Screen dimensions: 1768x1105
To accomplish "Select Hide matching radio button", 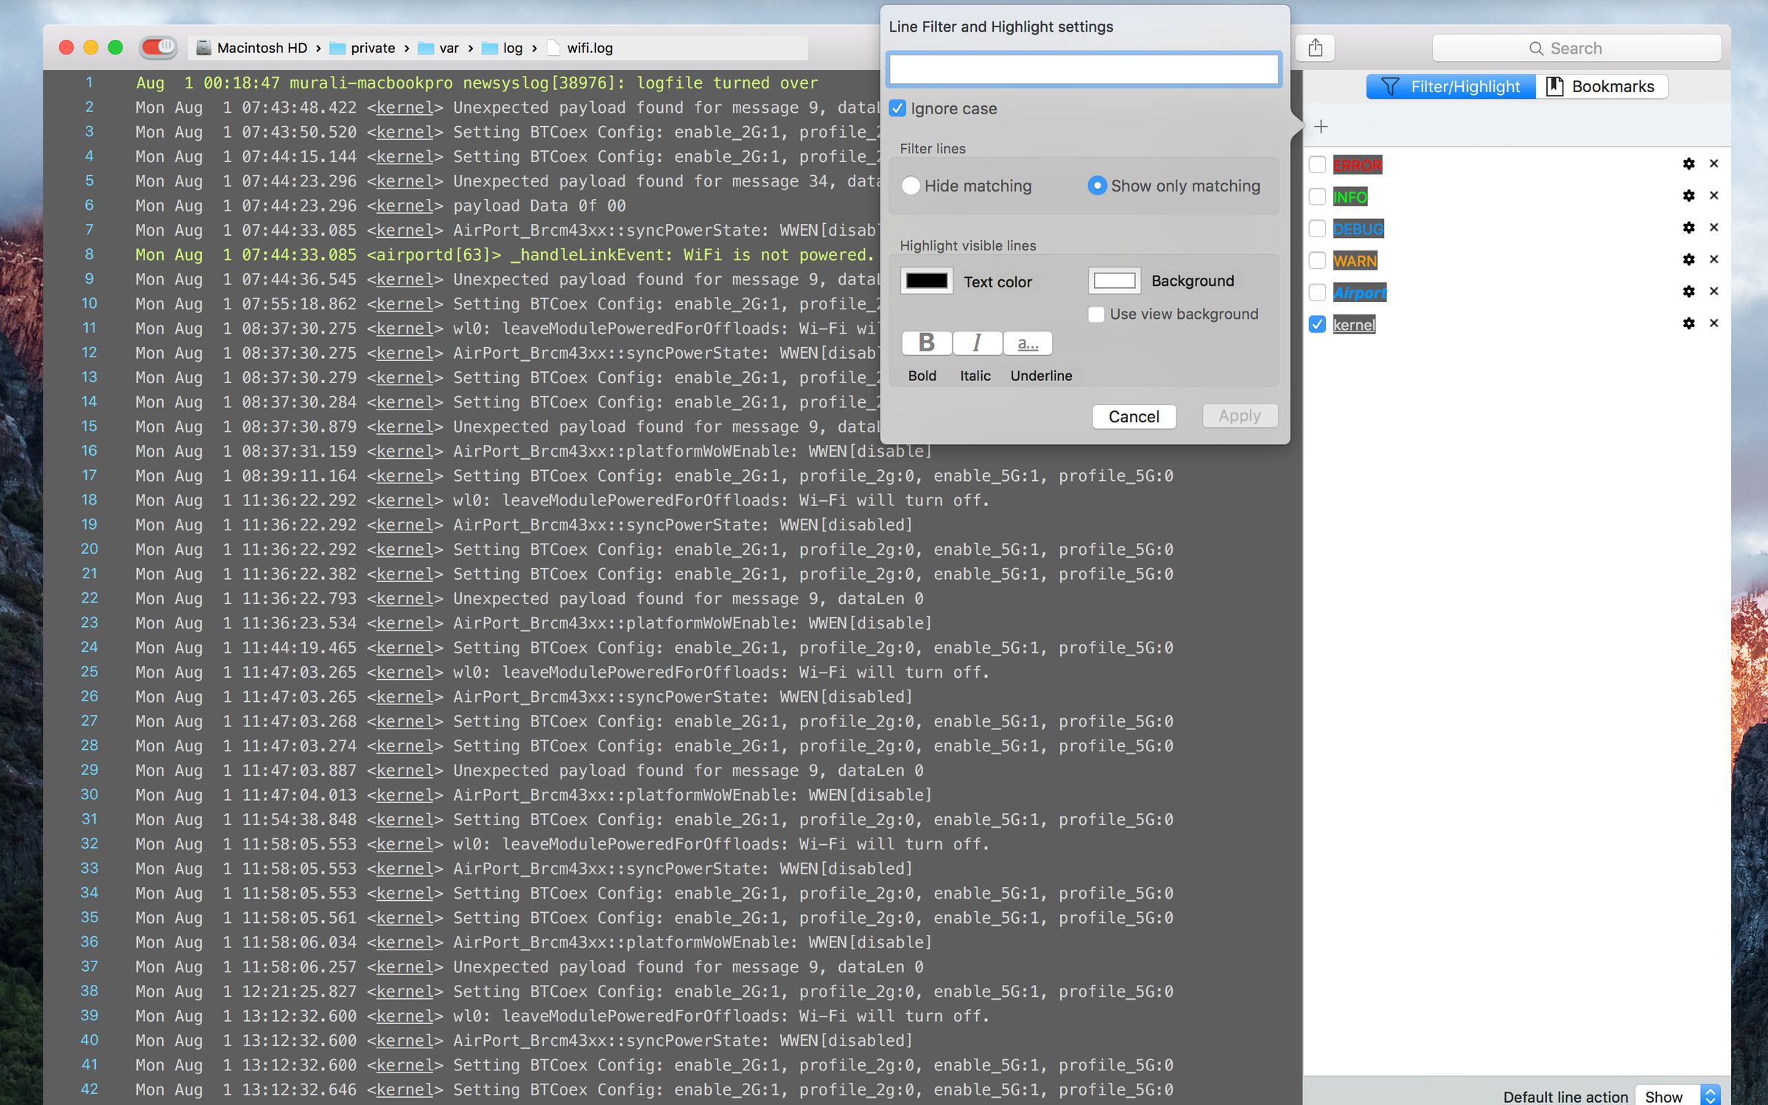I will (911, 186).
